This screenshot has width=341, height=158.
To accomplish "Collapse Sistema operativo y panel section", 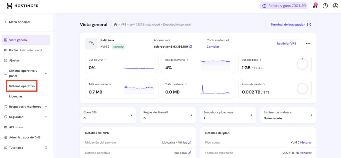I will pyautogui.click(x=46, y=73).
